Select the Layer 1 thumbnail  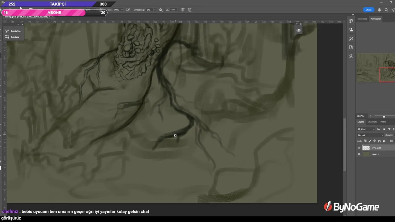tap(366, 154)
